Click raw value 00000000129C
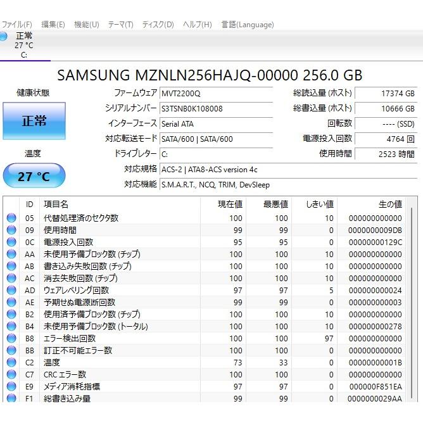Image resolution: width=423 pixels, height=423 pixels. tap(376, 243)
